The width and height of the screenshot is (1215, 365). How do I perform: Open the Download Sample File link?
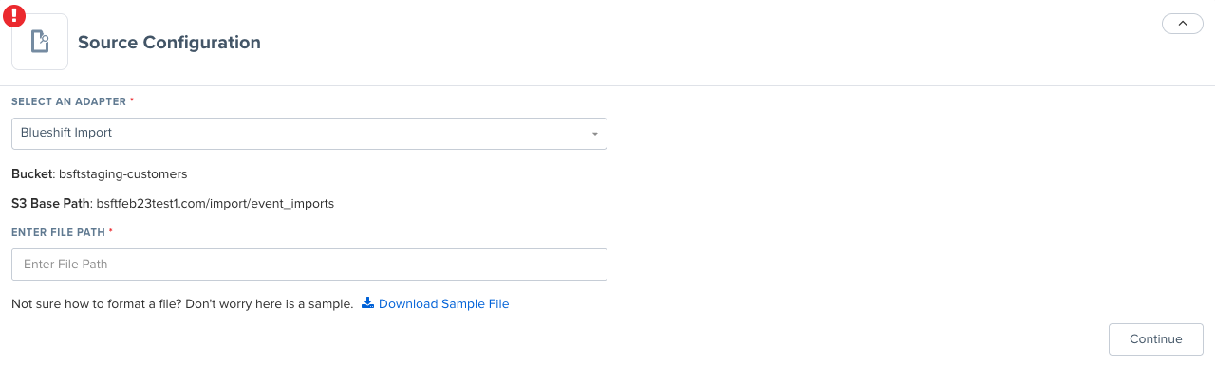pos(443,304)
